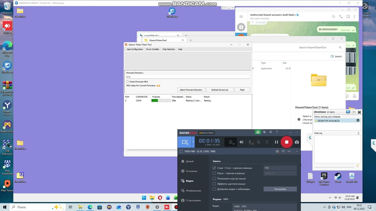Open App Configuration menu
Image resolution: width=376 pixels, height=211 pixels.
(135, 49)
